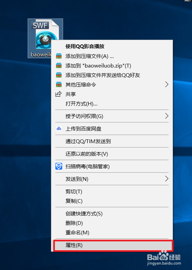This screenshot has height=270, width=192.
Task: Choose 创建快捷方式(S) entry
Action: [112, 214]
